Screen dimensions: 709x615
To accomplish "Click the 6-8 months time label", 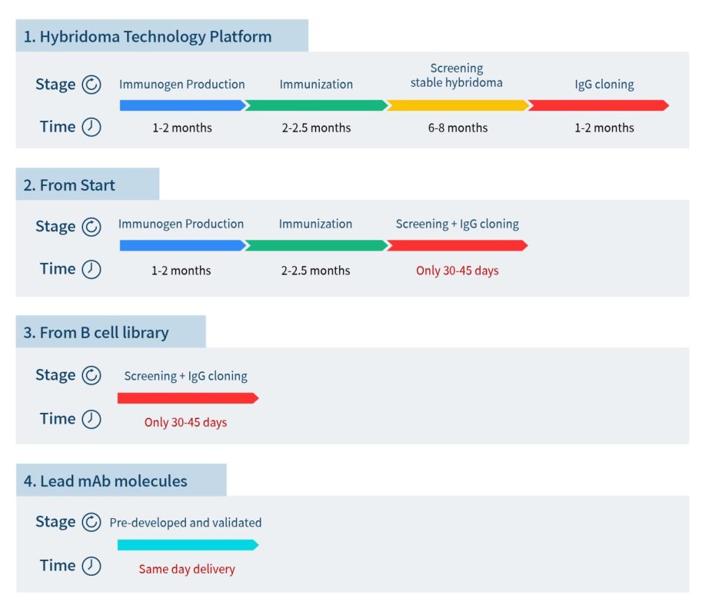I will tap(458, 128).
